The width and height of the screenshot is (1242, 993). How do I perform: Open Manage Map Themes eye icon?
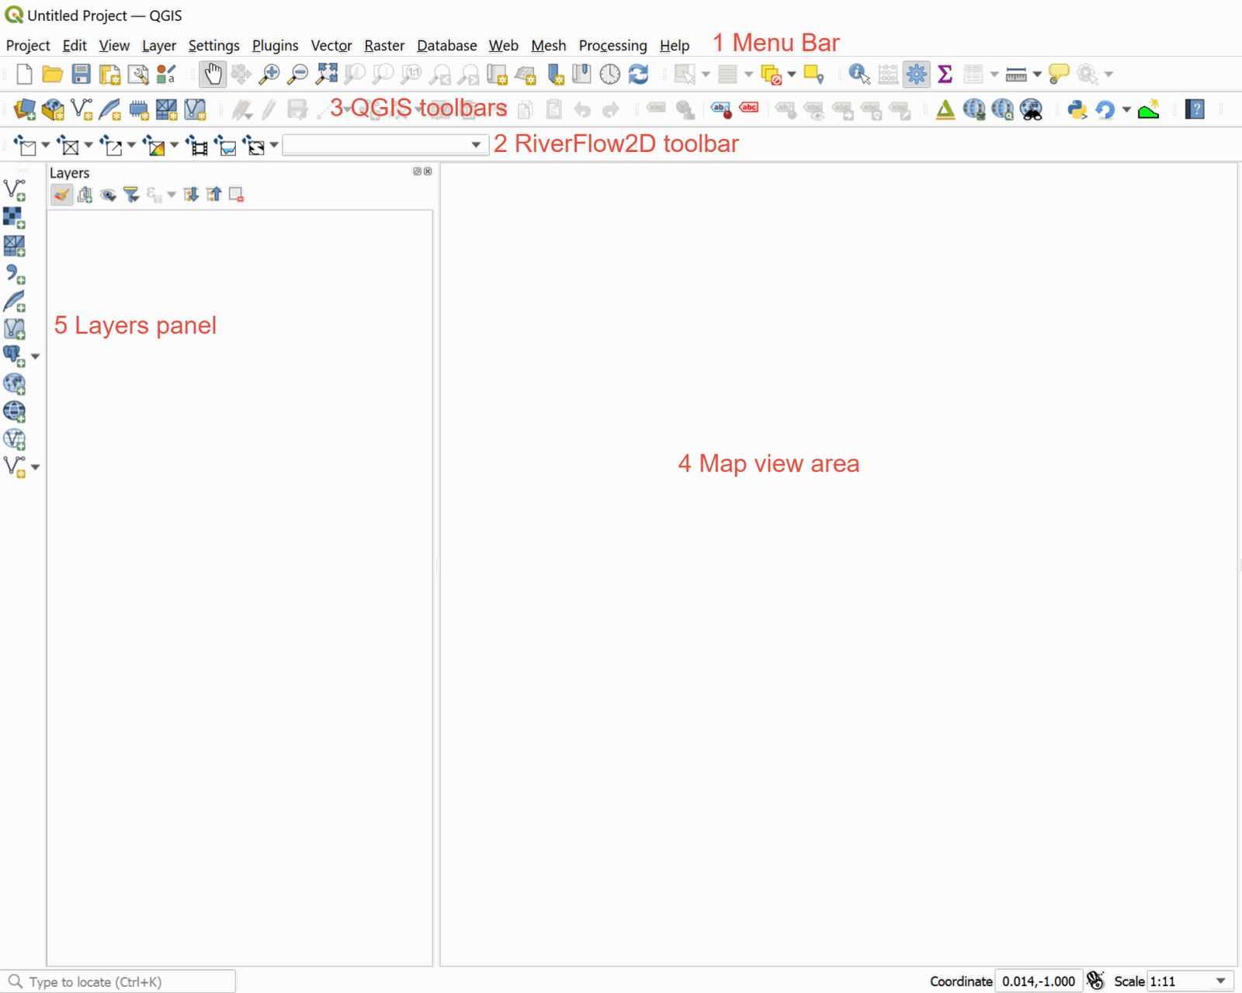coord(108,195)
